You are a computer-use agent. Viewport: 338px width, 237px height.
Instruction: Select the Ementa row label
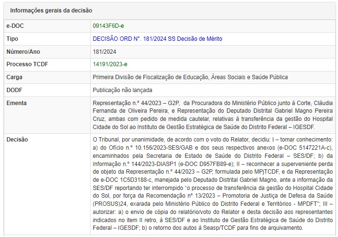pyautogui.click(x=17, y=103)
